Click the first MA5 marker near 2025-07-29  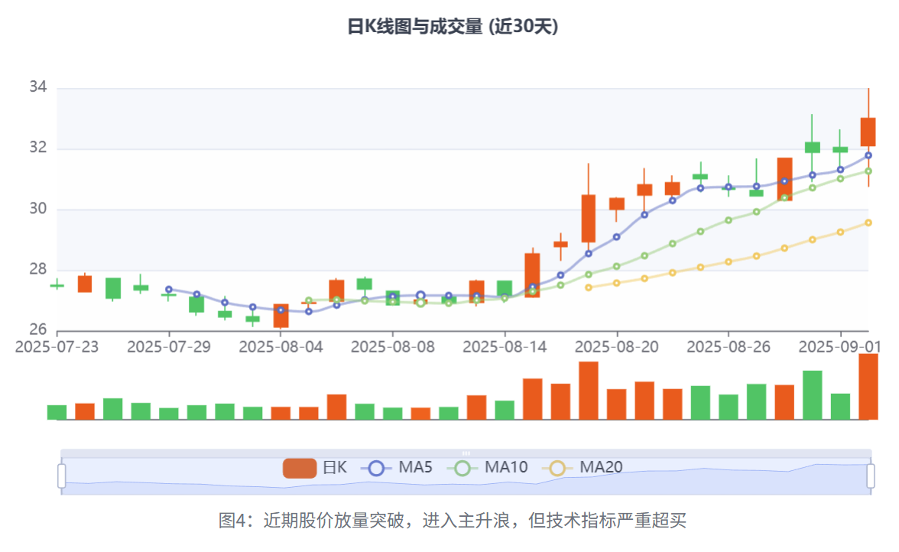click(x=168, y=290)
